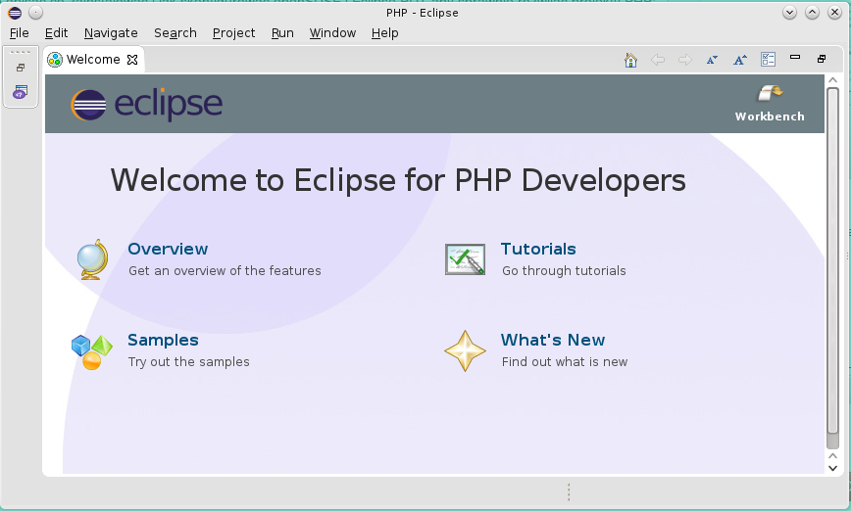Open the Window menu

coord(332,32)
